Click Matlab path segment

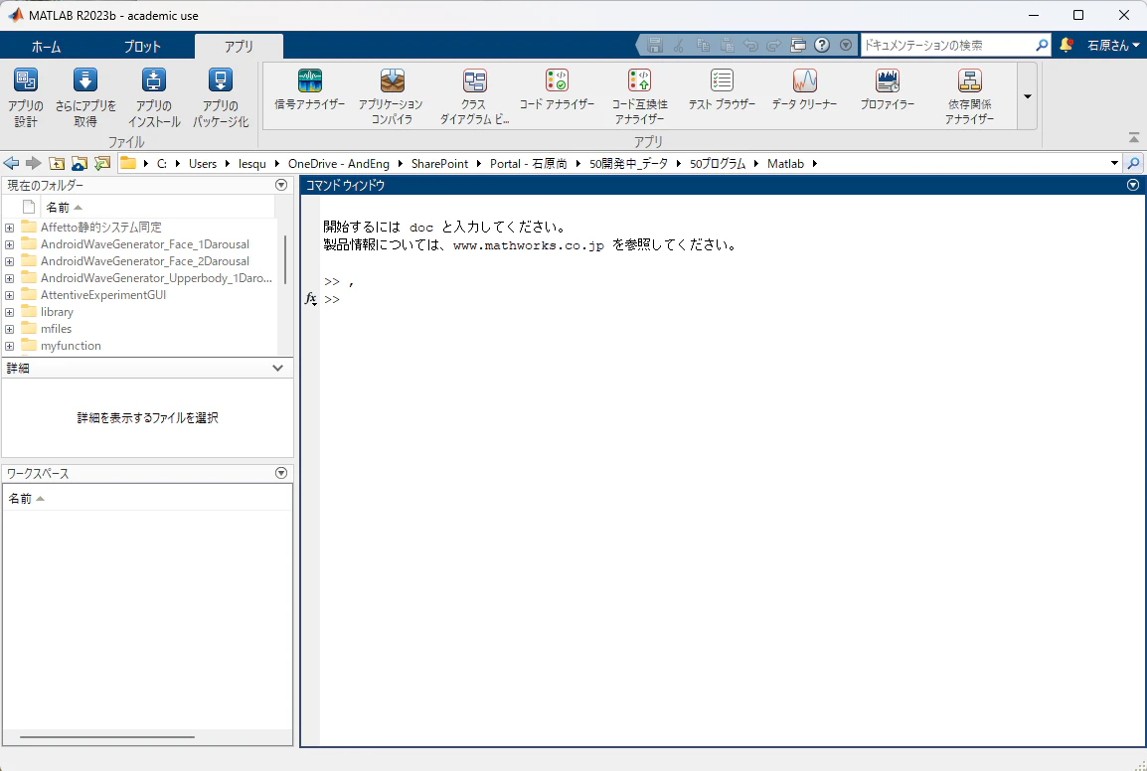[x=785, y=163]
